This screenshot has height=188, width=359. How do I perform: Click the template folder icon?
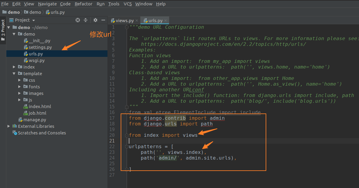click(20, 73)
